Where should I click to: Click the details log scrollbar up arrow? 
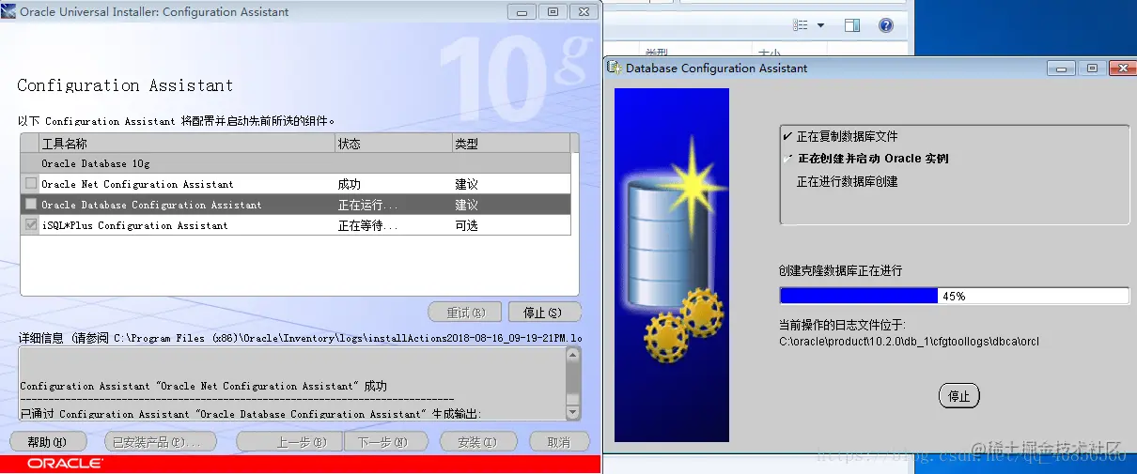tap(573, 356)
